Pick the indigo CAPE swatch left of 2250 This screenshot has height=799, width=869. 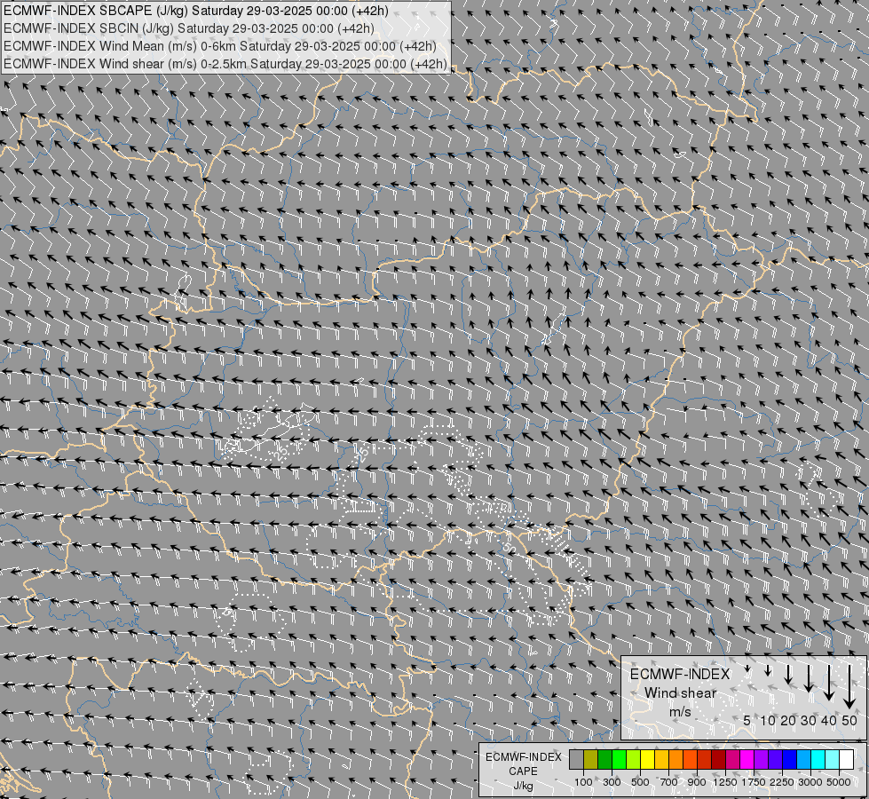[775, 760]
